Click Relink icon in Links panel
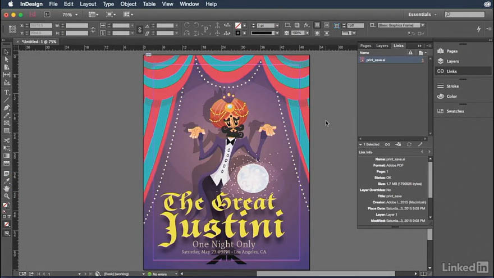The width and height of the screenshot is (494, 278). pos(387,144)
